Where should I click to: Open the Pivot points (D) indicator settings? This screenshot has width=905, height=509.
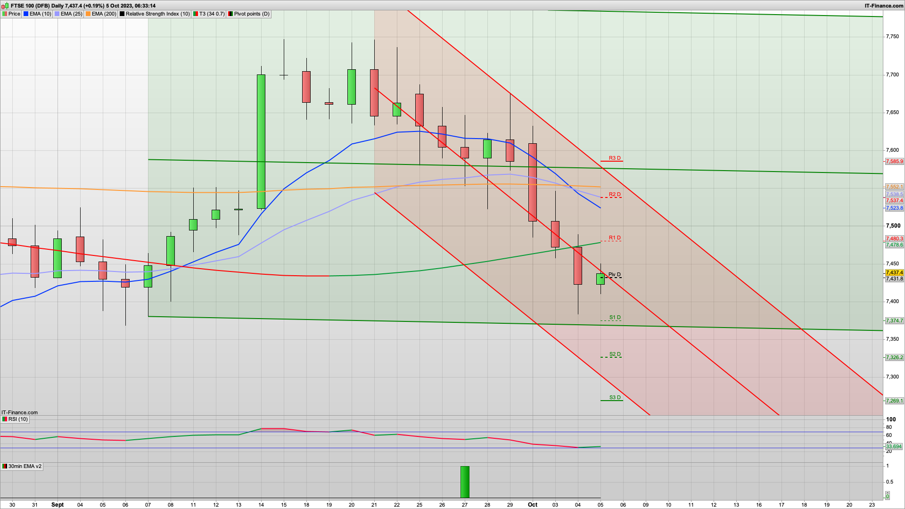pos(249,14)
